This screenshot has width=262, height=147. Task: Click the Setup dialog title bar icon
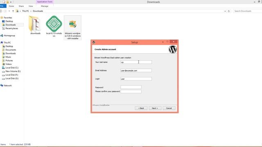tap(94, 42)
